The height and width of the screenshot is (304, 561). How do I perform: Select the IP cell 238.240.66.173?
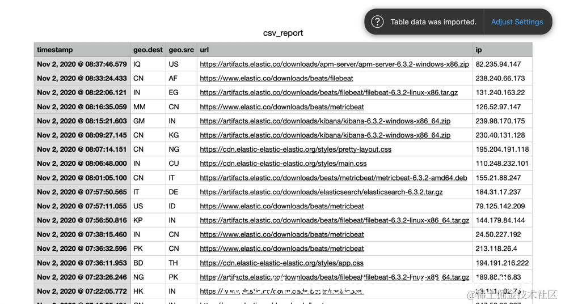point(503,78)
